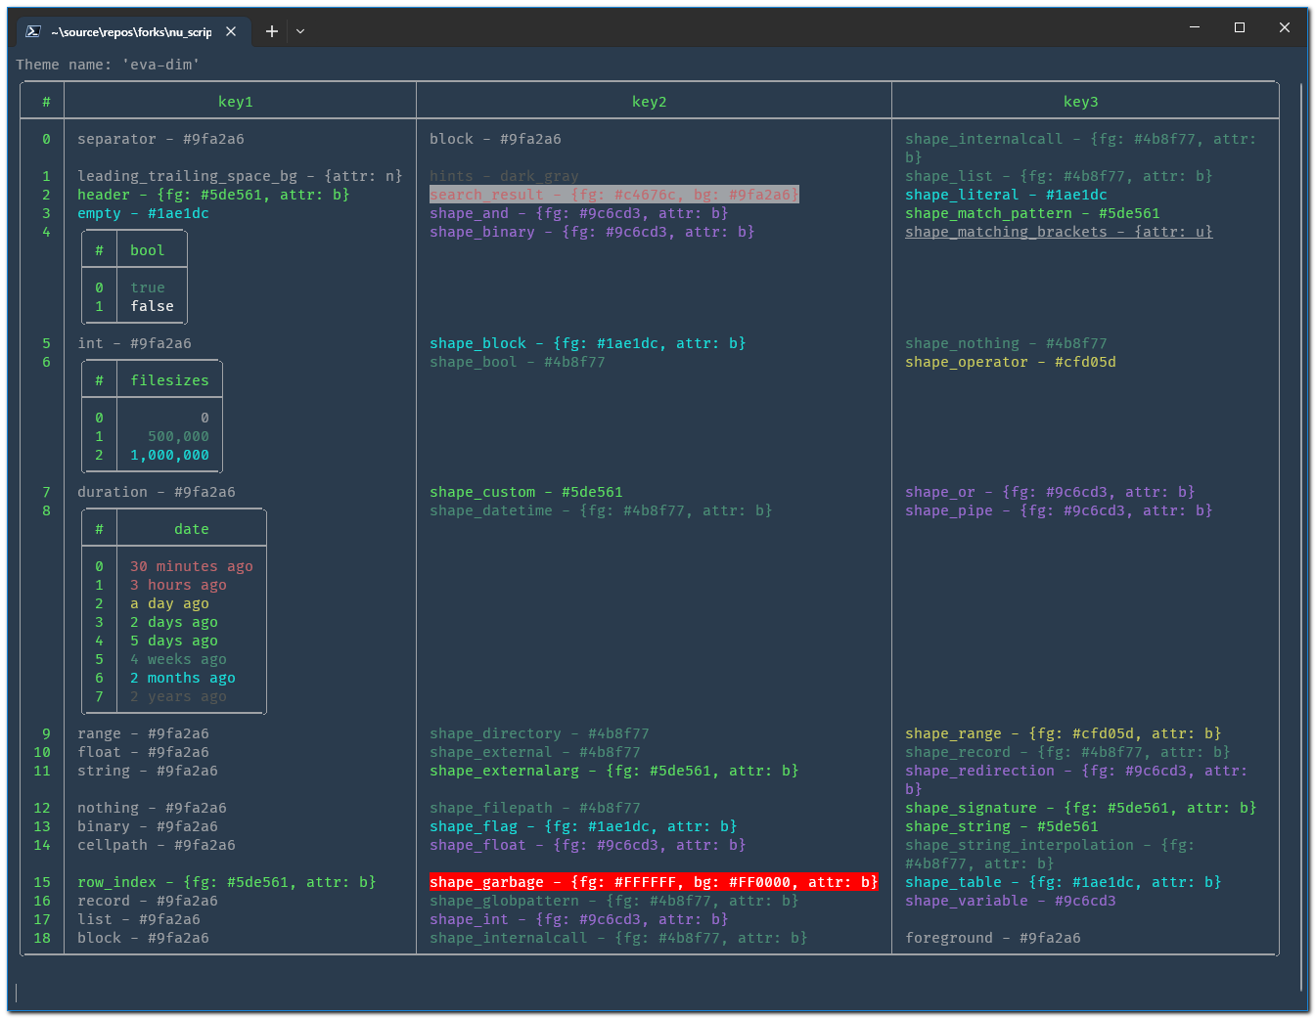Click the 'shape_binary' entry
This screenshot has width=1315, height=1018.
[592, 232]
